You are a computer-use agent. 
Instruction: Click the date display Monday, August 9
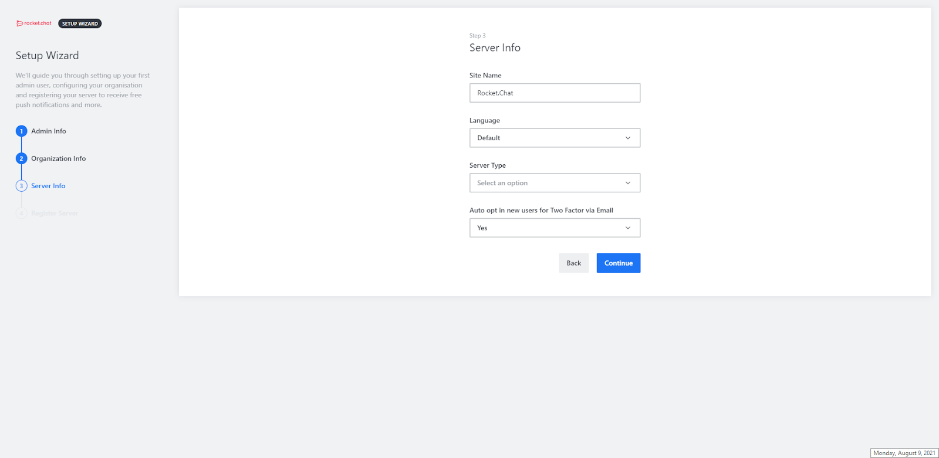point(904,453)
